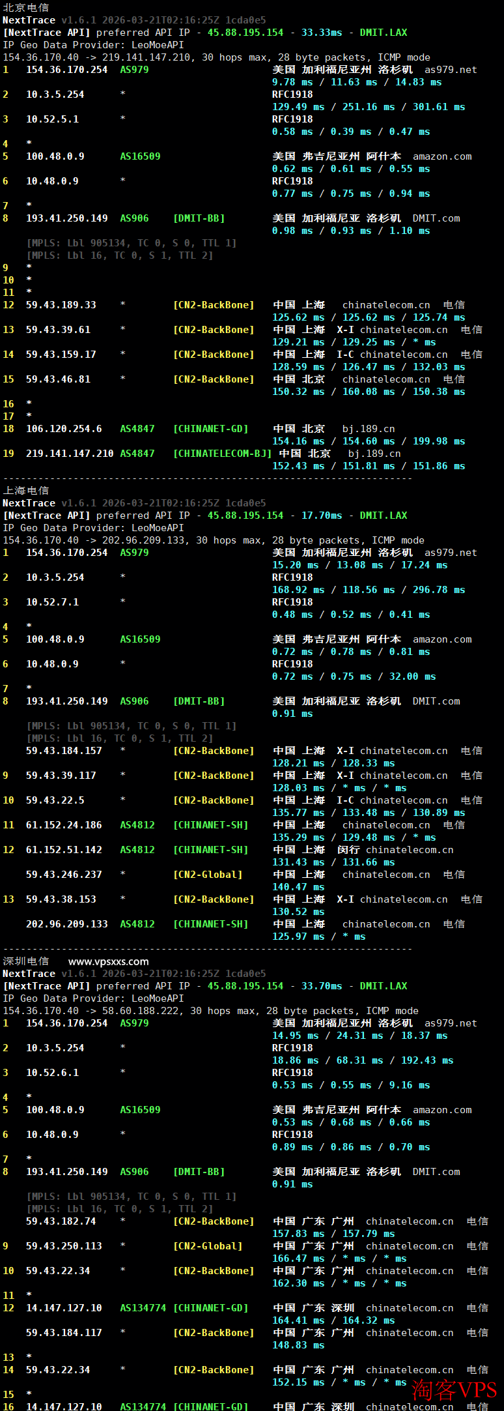The width and height of the screenshot is (504, 1411).
Task: Click the 北京电信 section heading
Action: pyautogui.click(x=26, y=8)
